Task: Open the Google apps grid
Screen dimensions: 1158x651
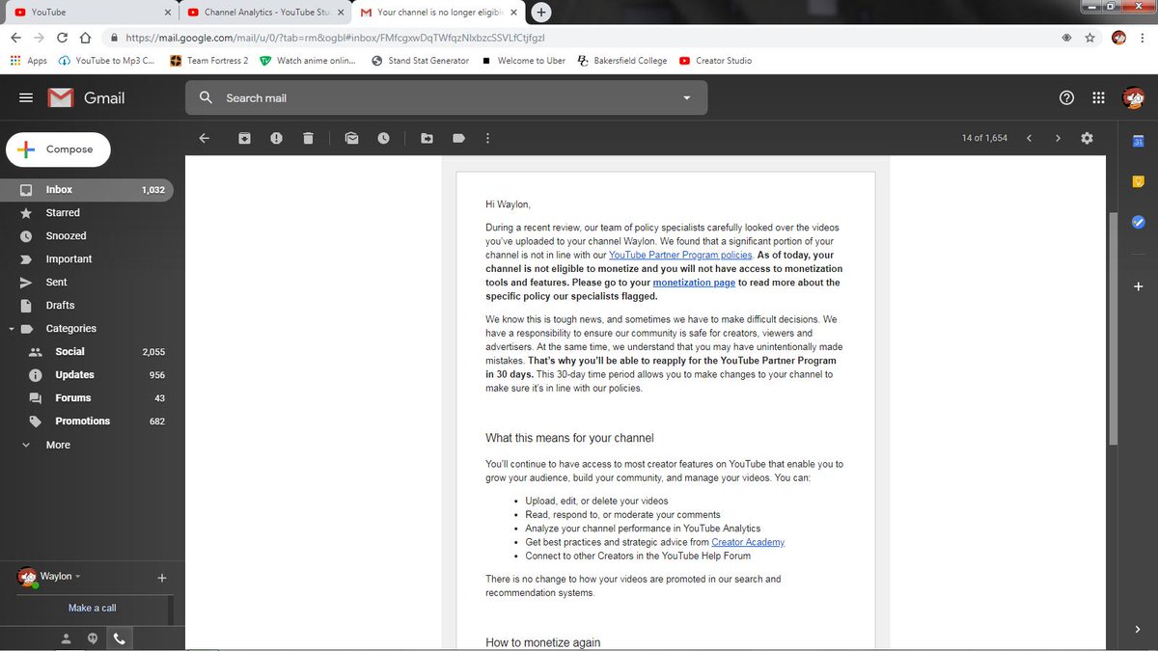Action: point(1098,97)
